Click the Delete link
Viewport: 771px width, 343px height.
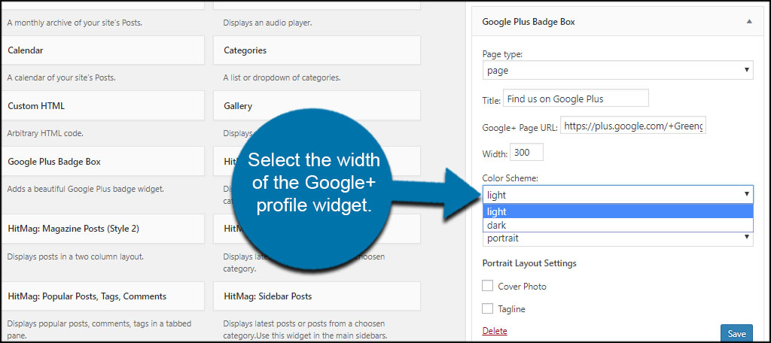point(495,331)
